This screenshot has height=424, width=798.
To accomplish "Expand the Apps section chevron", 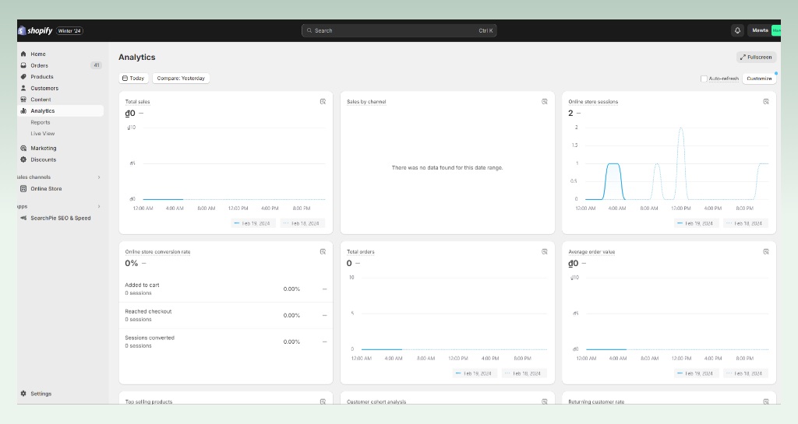I will 99,207.
